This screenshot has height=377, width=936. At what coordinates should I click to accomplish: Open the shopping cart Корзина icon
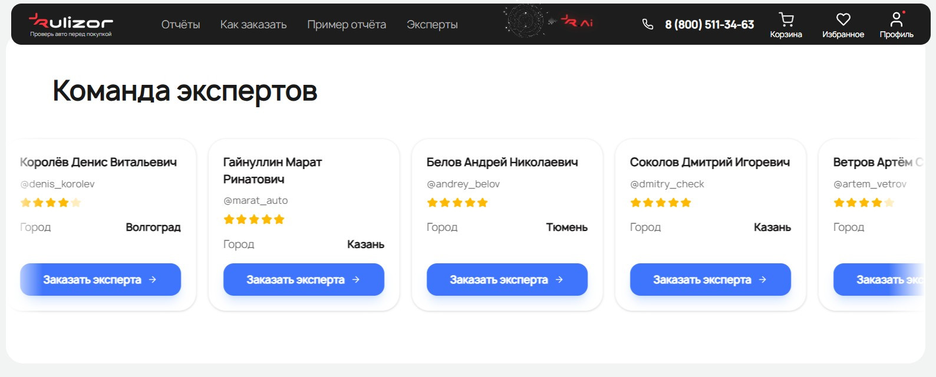786,25
